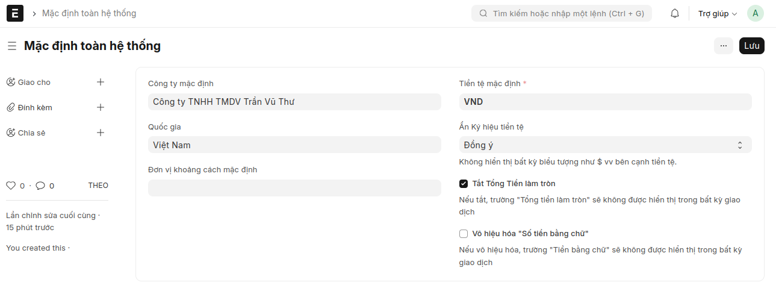The width and height of the screenshot is (776, 291).
Task: Click the Mặc định toàn hệ thống breadcrumb
Action: [89, 13]
